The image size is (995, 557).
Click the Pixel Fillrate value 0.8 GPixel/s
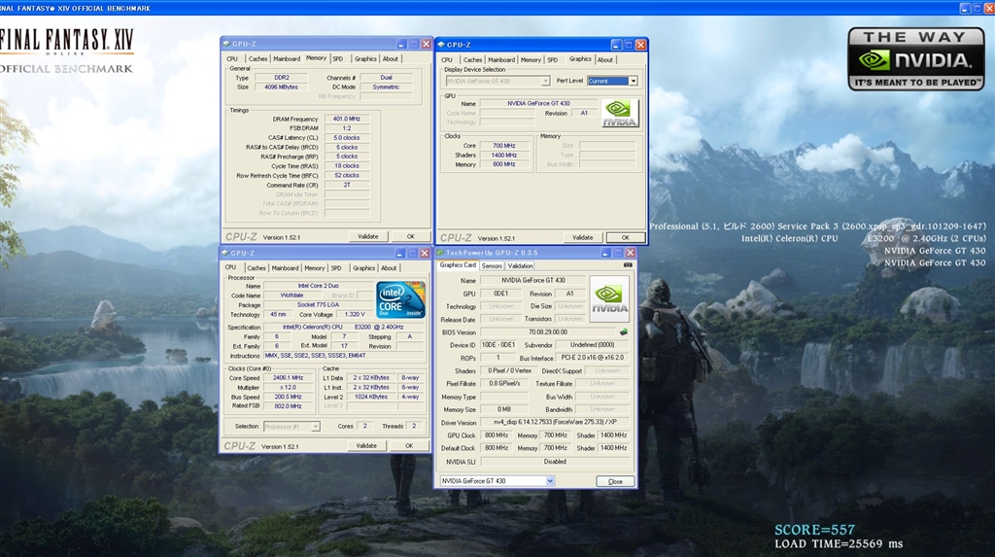(504, 384)
